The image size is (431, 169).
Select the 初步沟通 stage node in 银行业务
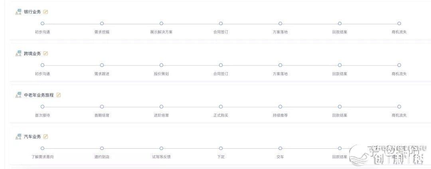pyautogui.click(x=42, y=23)
